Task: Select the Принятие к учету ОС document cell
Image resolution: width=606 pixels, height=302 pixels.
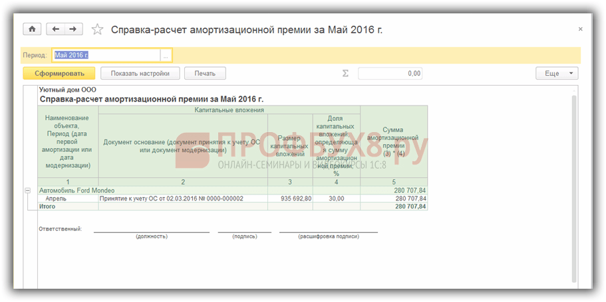Action: click(x=171, y=198)
